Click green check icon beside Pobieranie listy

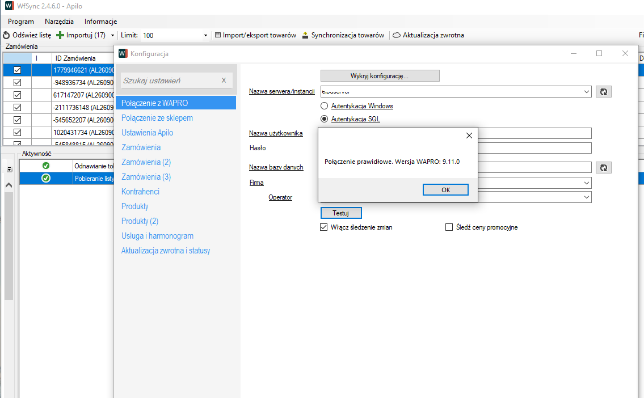coord(46,178)
